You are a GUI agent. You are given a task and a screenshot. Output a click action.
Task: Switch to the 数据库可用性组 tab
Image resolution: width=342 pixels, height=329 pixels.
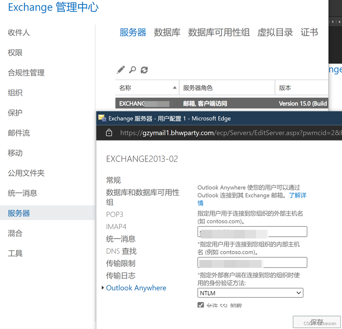pos(219,32)
